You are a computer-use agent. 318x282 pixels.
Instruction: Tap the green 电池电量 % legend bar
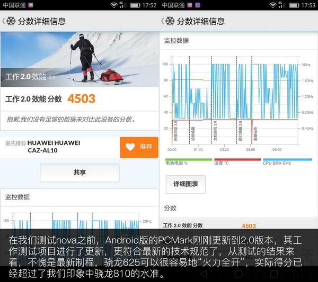point(189,160)
